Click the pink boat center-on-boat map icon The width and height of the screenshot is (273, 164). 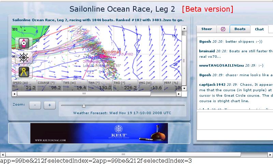pyautogui.click(x=24, y=43)
